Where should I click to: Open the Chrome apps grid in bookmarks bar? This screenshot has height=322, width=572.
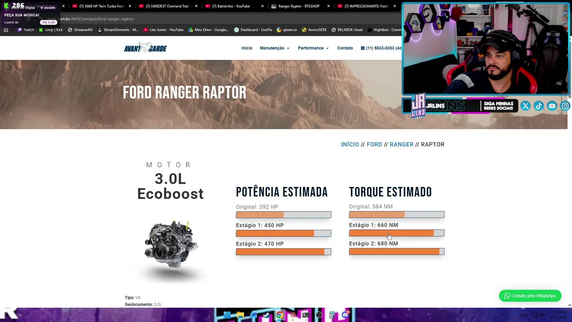tap(6, 30)
